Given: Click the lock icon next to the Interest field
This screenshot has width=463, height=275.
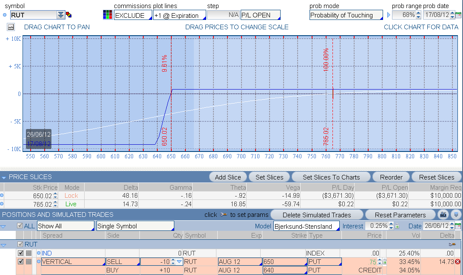Looking at the screenshot, I should click(397, 226).
